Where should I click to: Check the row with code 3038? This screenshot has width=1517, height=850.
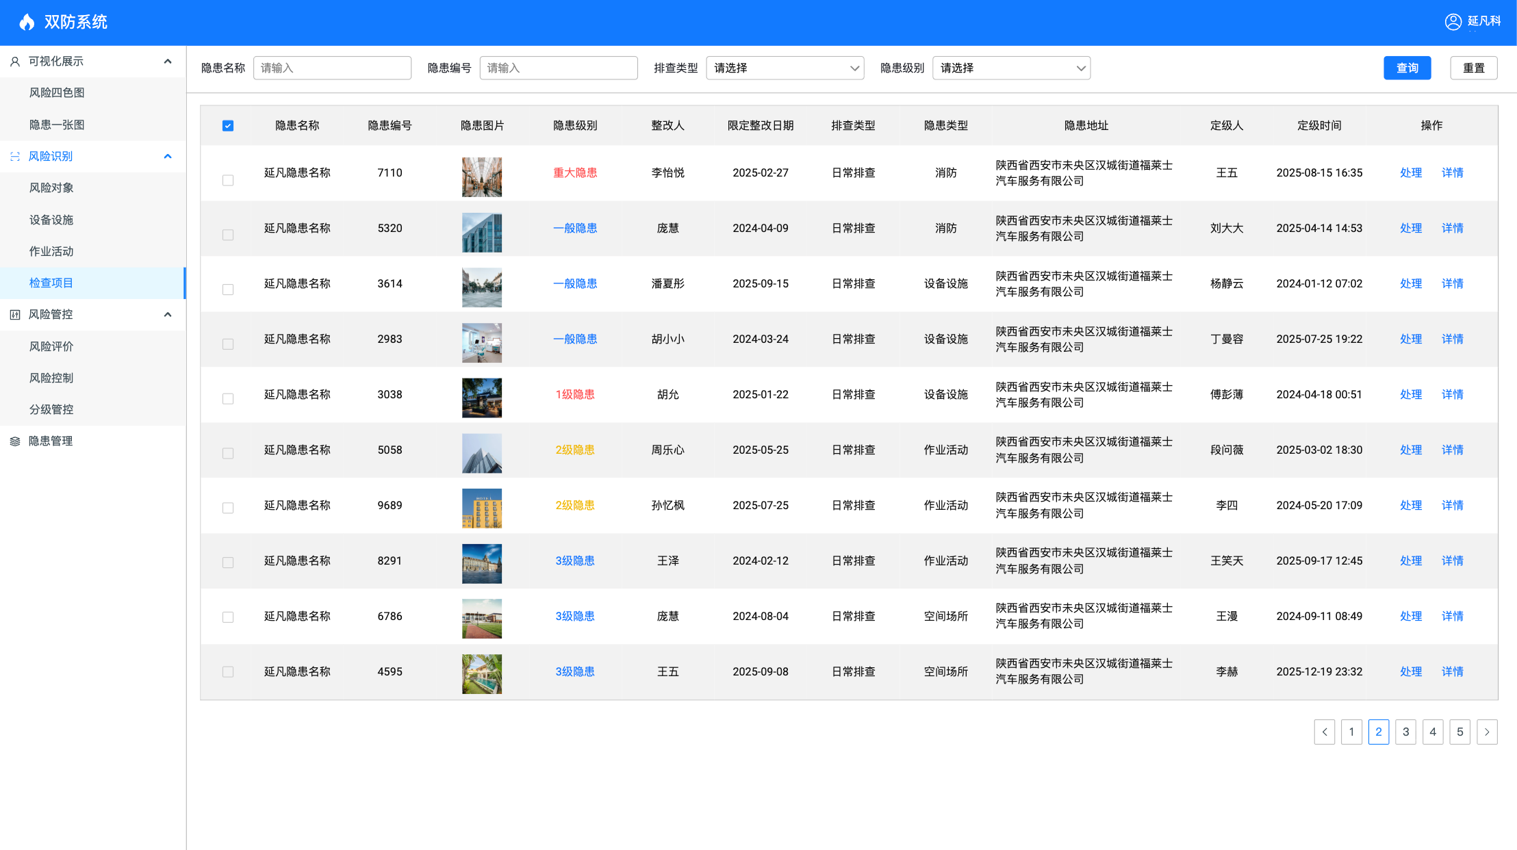(228, 398)
